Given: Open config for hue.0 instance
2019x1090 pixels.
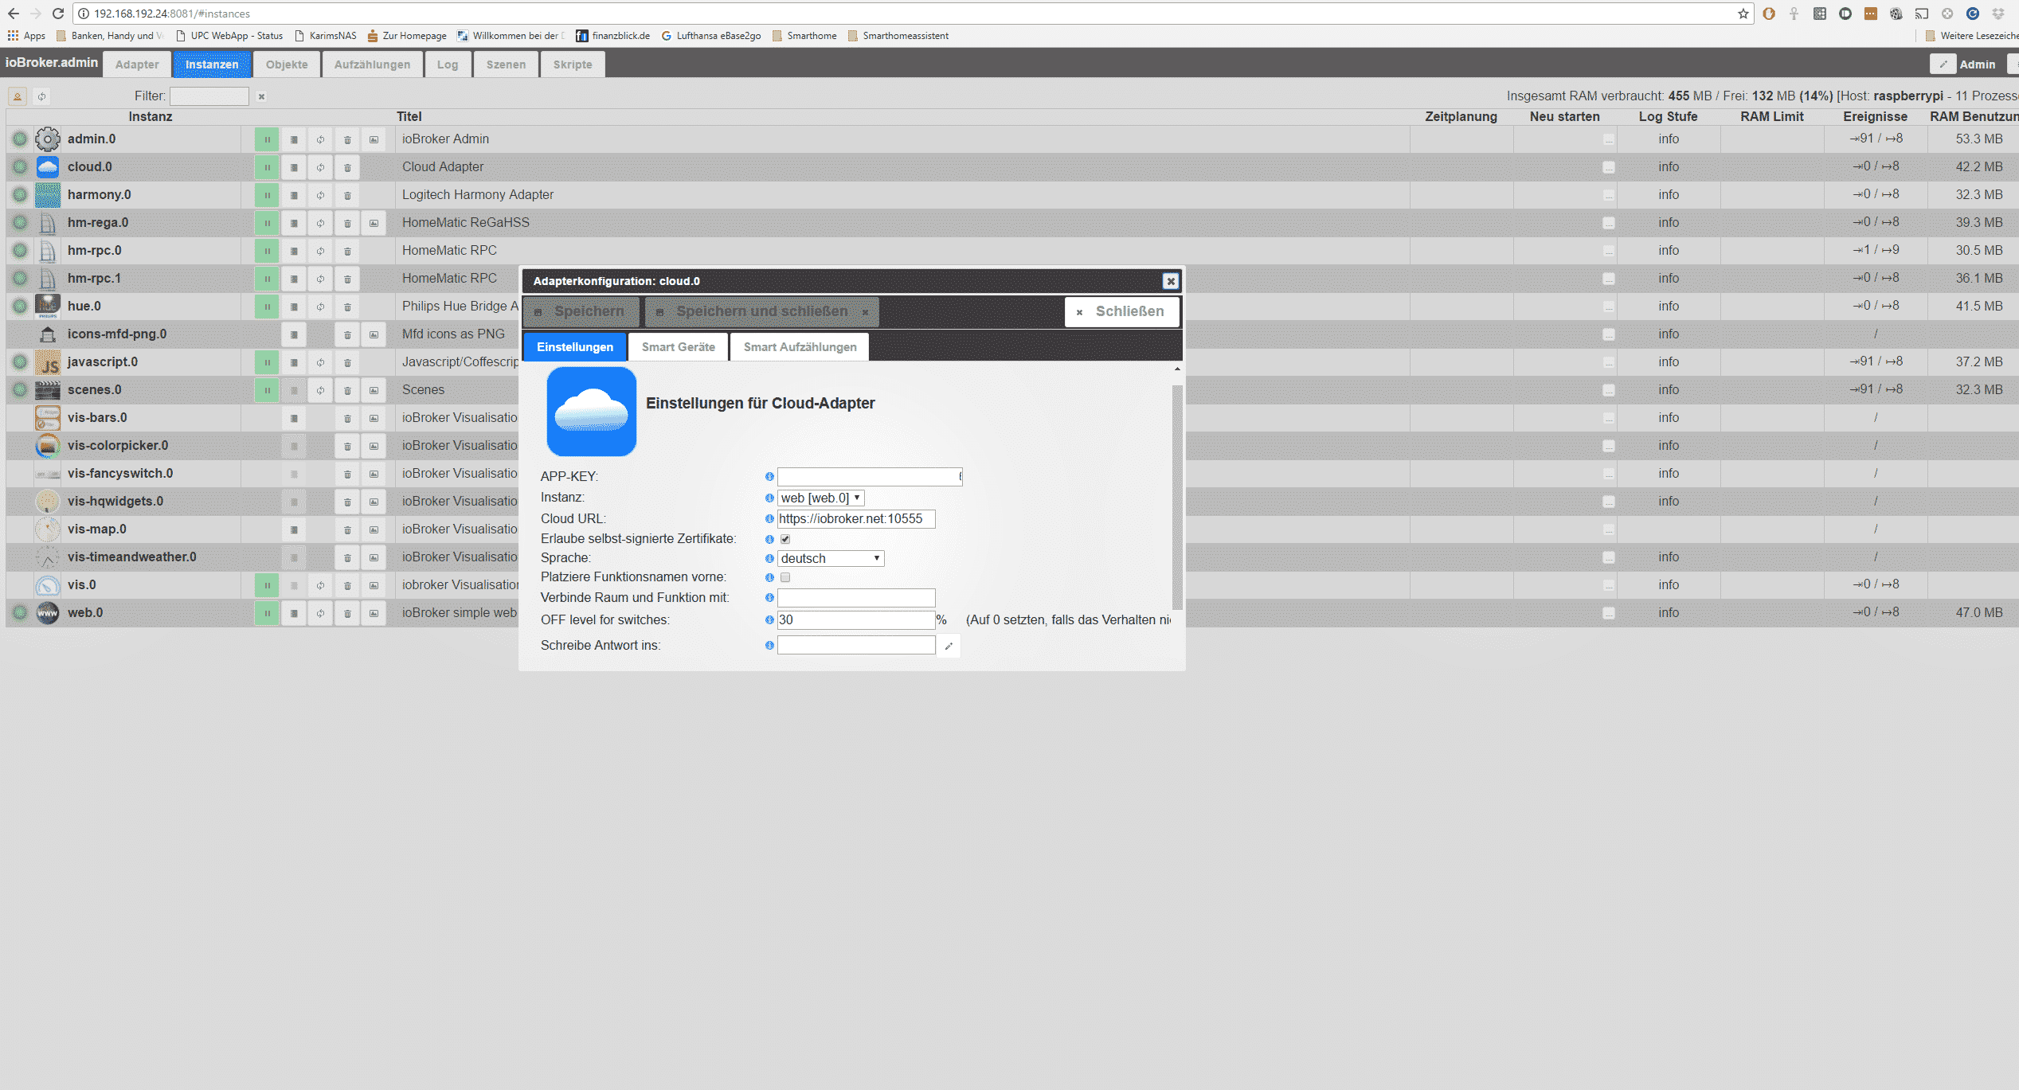Looking at the screenshot, I should pos(294,307).
